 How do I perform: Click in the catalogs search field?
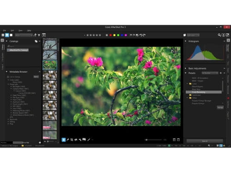point(23,46)
